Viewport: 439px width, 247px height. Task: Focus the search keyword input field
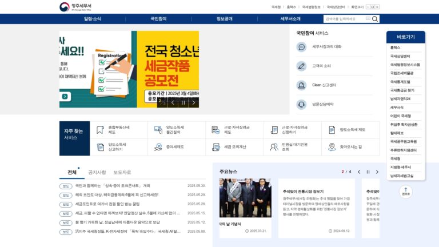345,19
